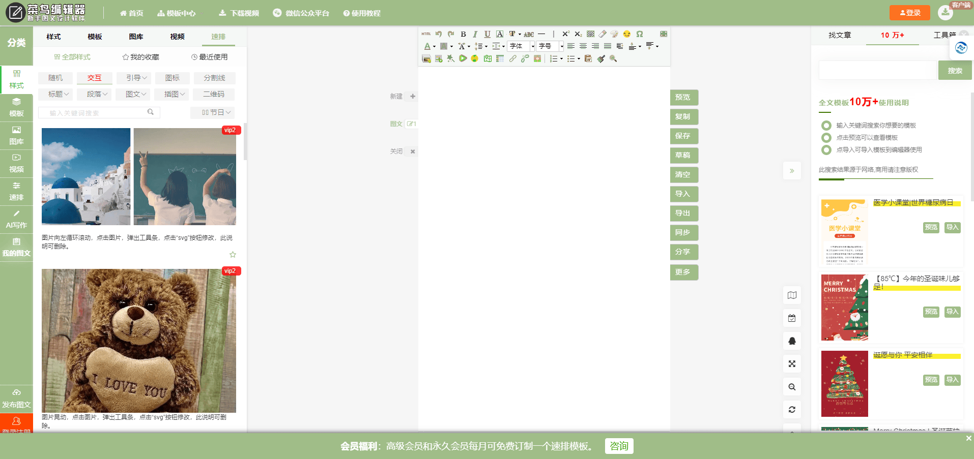The width and height of the screenshot is (974, 459).
Task: Apply bold formatting in the editor toolbar
Action: [x=463, y=34]
